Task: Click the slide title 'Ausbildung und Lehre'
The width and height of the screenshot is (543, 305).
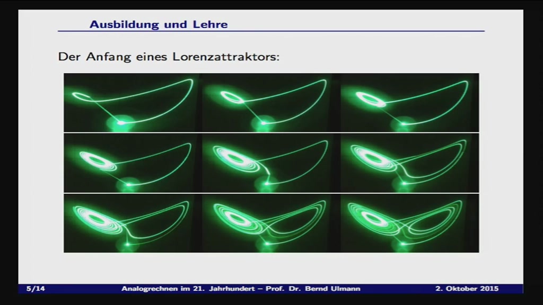Action: [x=159, y=24]
